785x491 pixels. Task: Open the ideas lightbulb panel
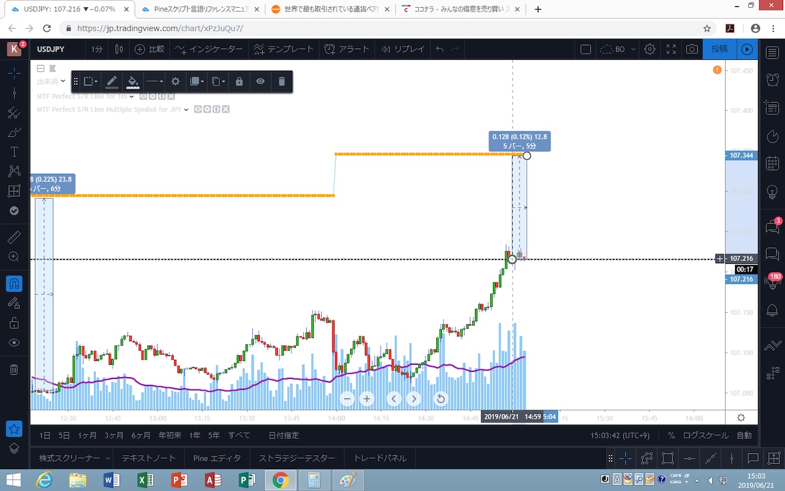772,192
